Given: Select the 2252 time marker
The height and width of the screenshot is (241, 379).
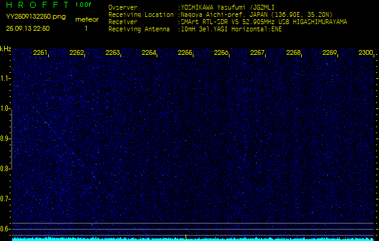Looking at the screenshot, I should click(x=77, y=53).
